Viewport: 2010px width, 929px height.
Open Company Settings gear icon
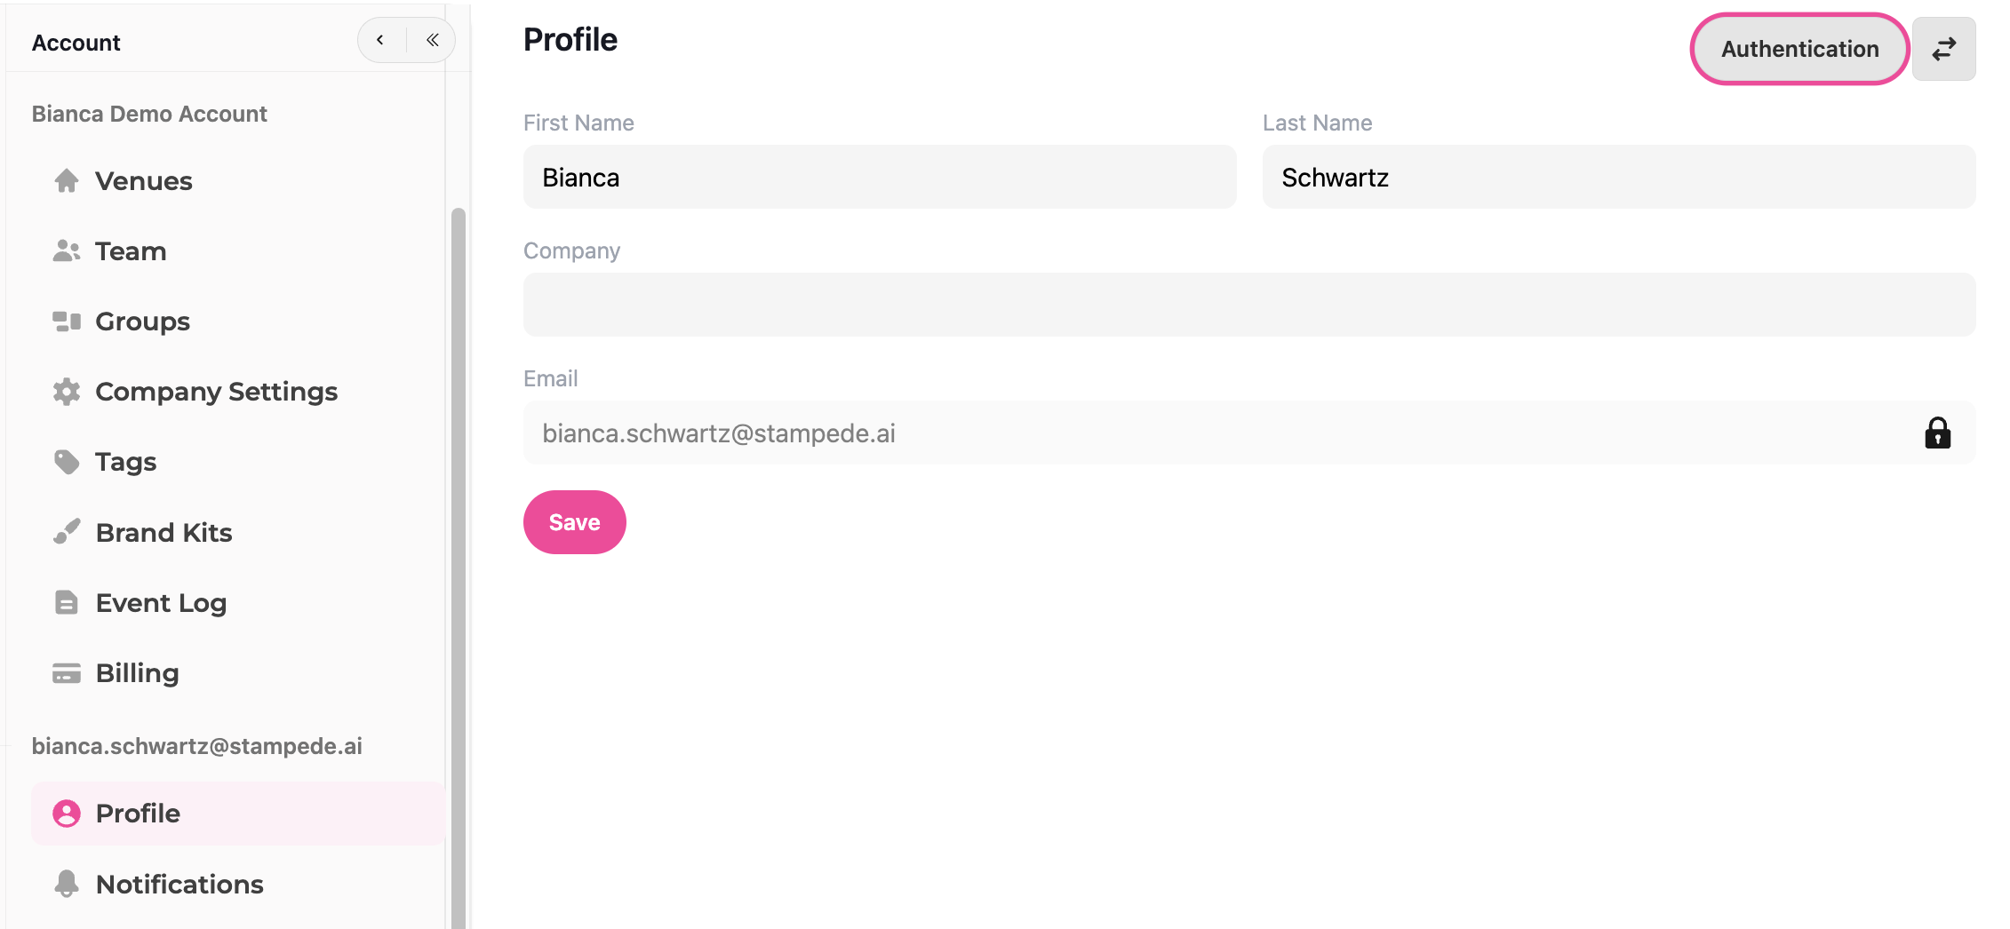[x=67, y=392]
